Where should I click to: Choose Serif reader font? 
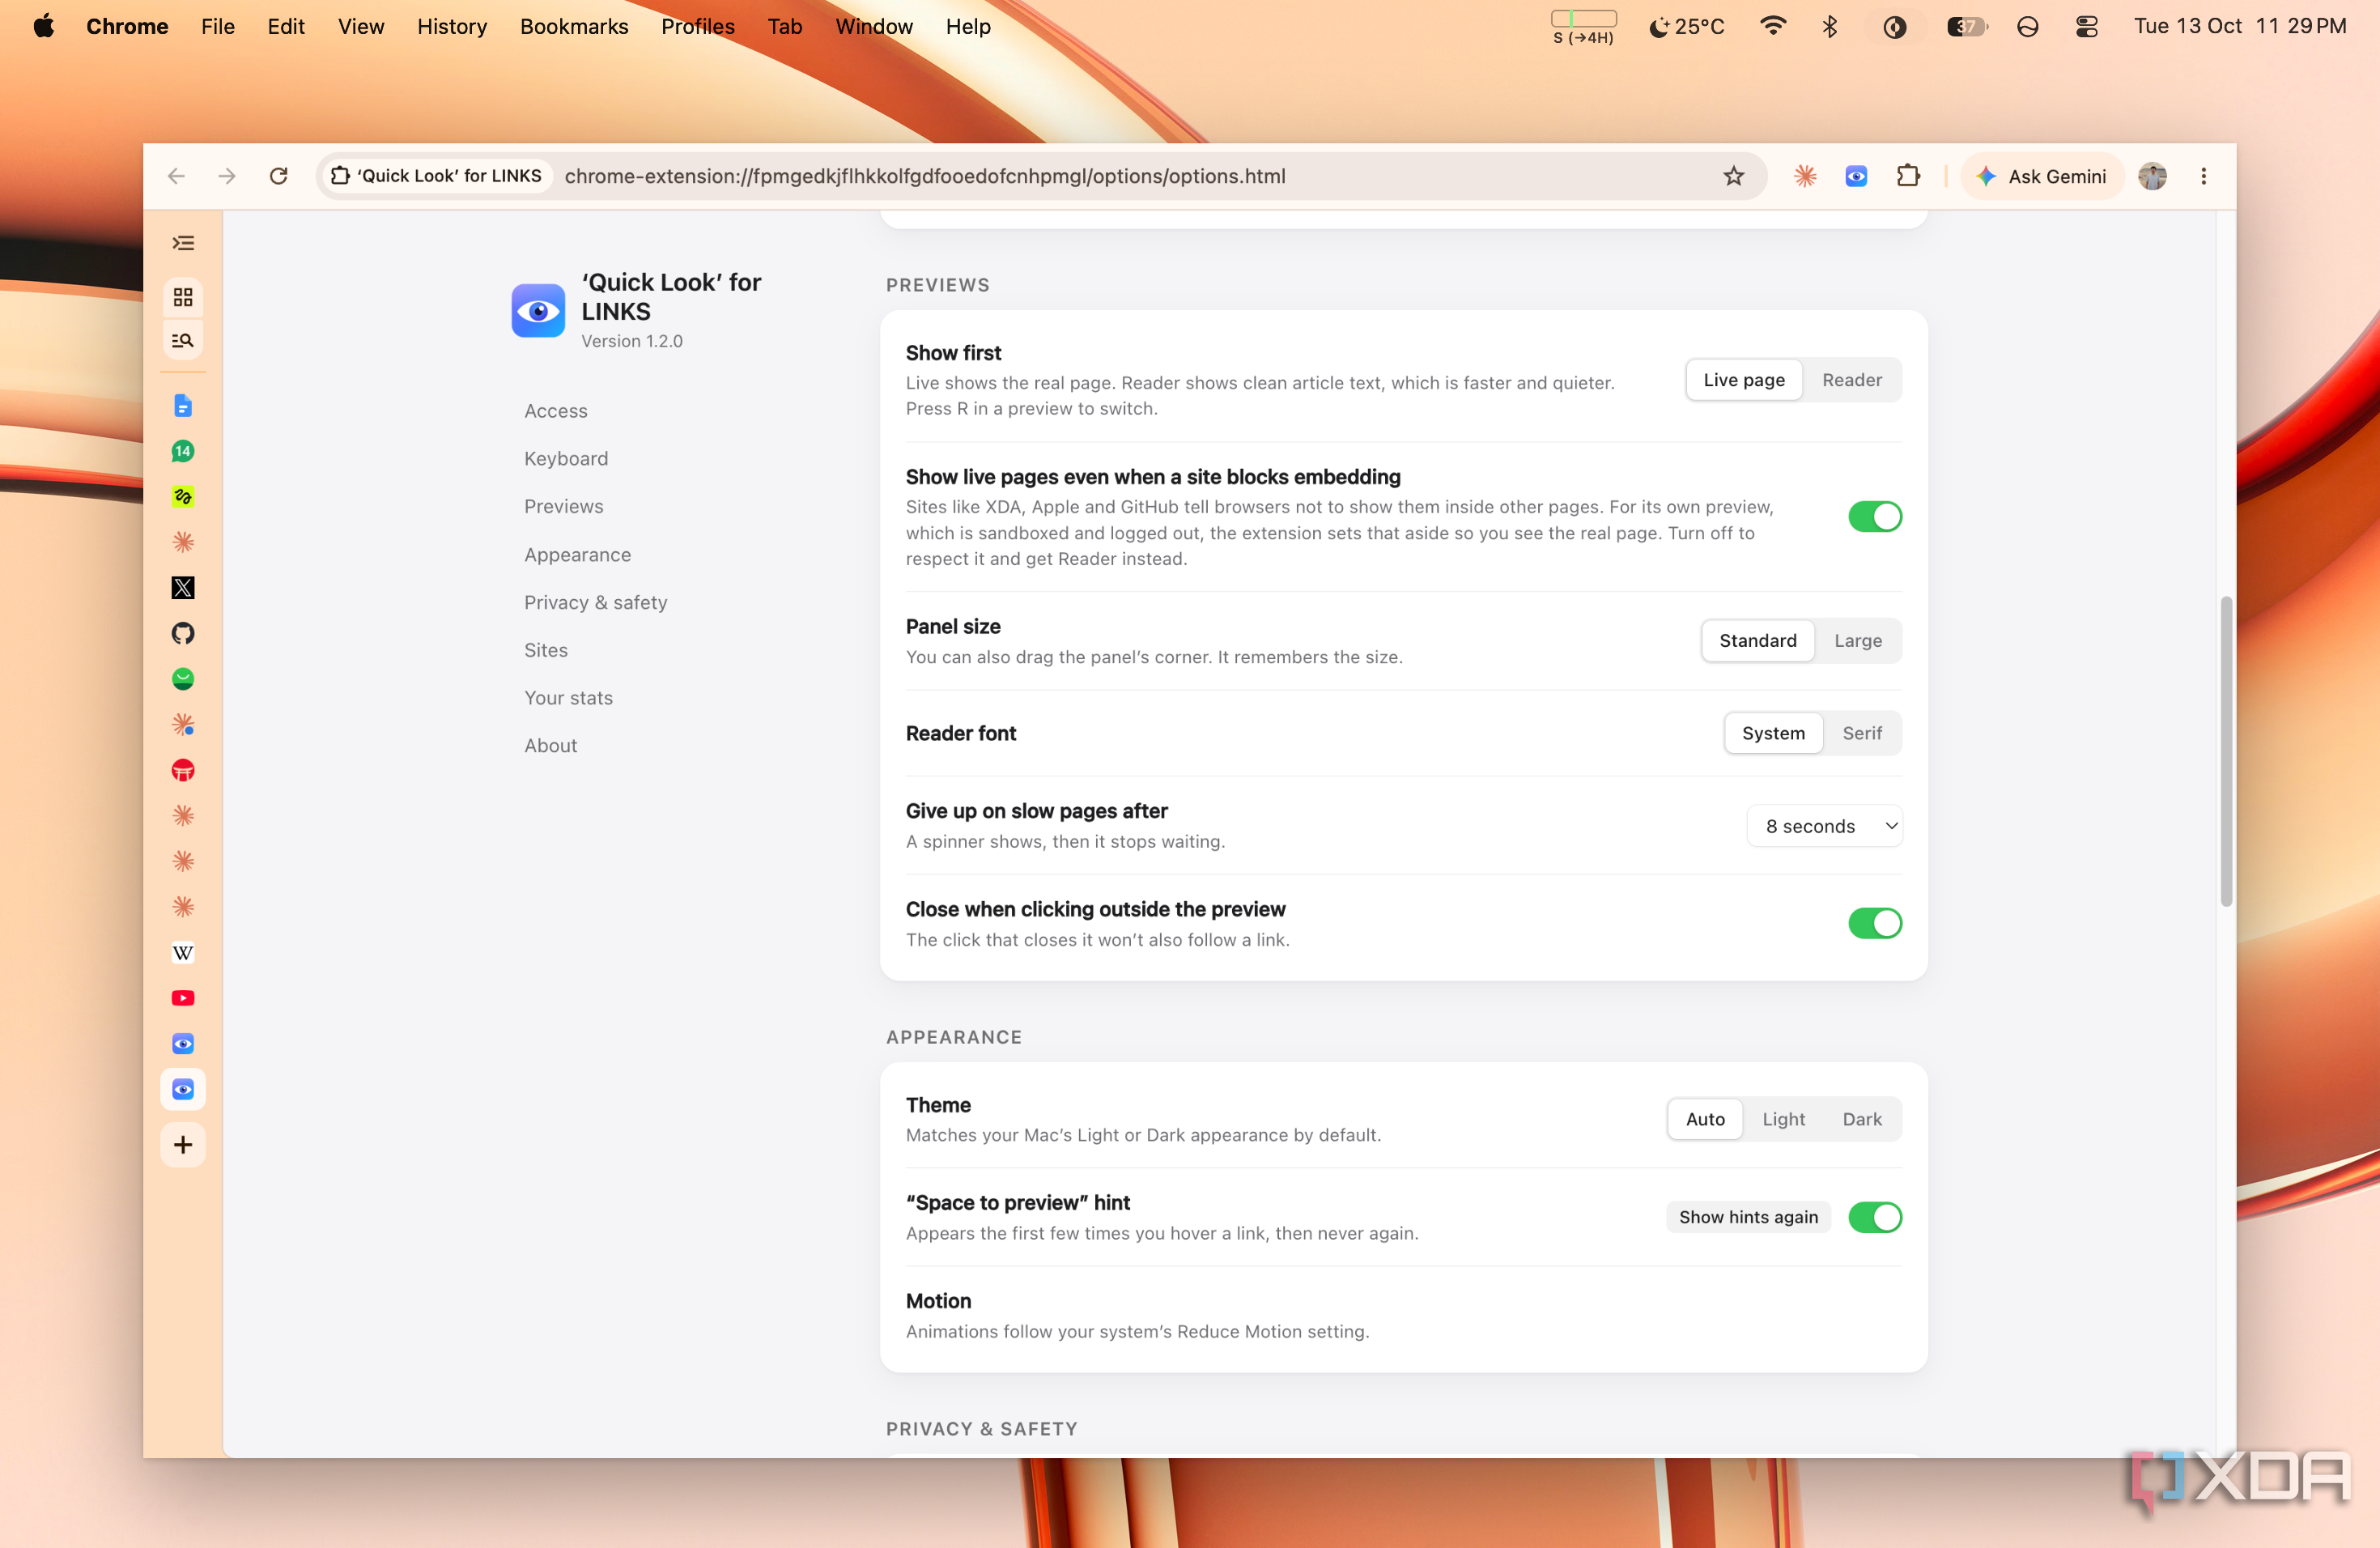point(1862,733)
